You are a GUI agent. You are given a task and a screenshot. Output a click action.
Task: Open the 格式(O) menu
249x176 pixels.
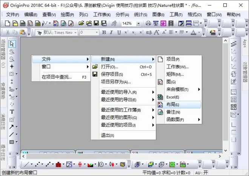195,15
